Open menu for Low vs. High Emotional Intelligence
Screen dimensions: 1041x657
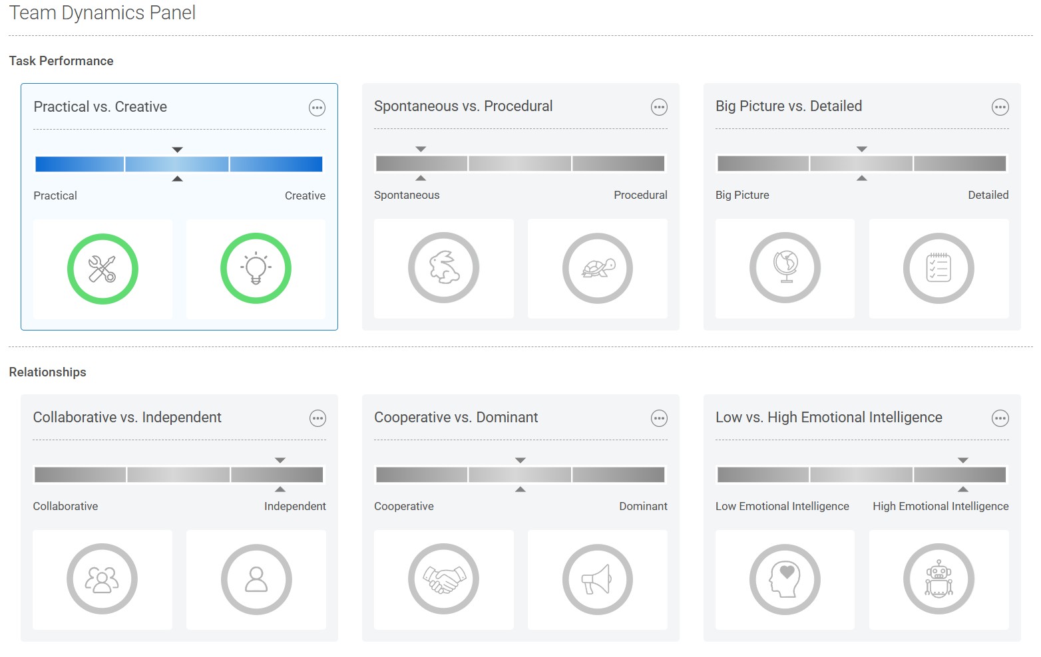1000,418
